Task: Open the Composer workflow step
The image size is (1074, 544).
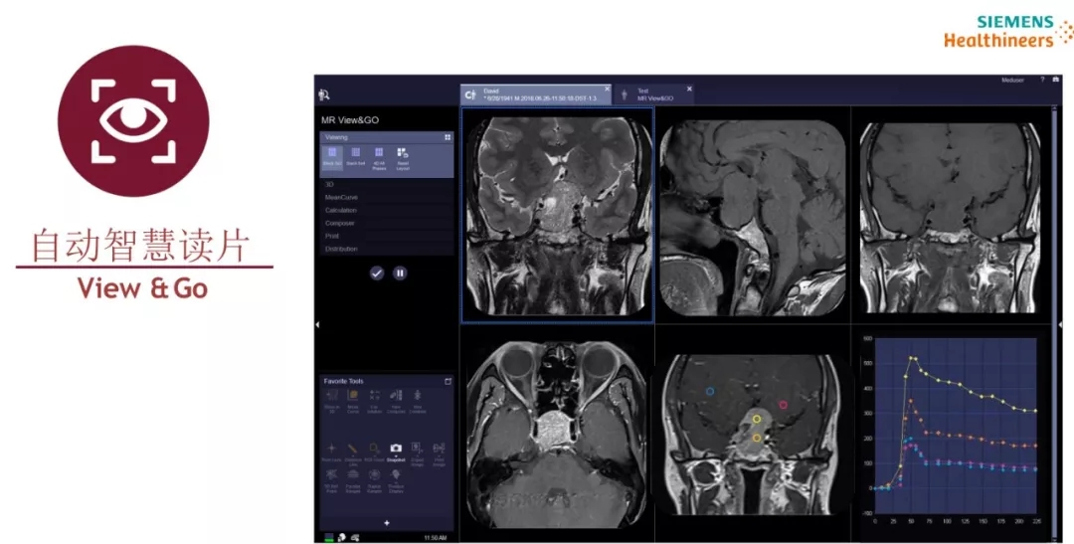Action: [386, 224]
